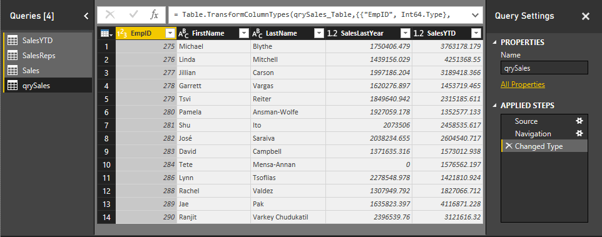Select the qrySales query
Screen dimensions: 602x237
[x=48, y=86]
